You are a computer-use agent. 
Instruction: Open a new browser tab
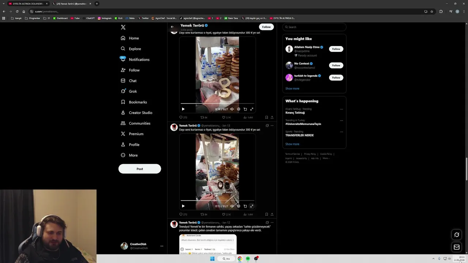[97, 4]
